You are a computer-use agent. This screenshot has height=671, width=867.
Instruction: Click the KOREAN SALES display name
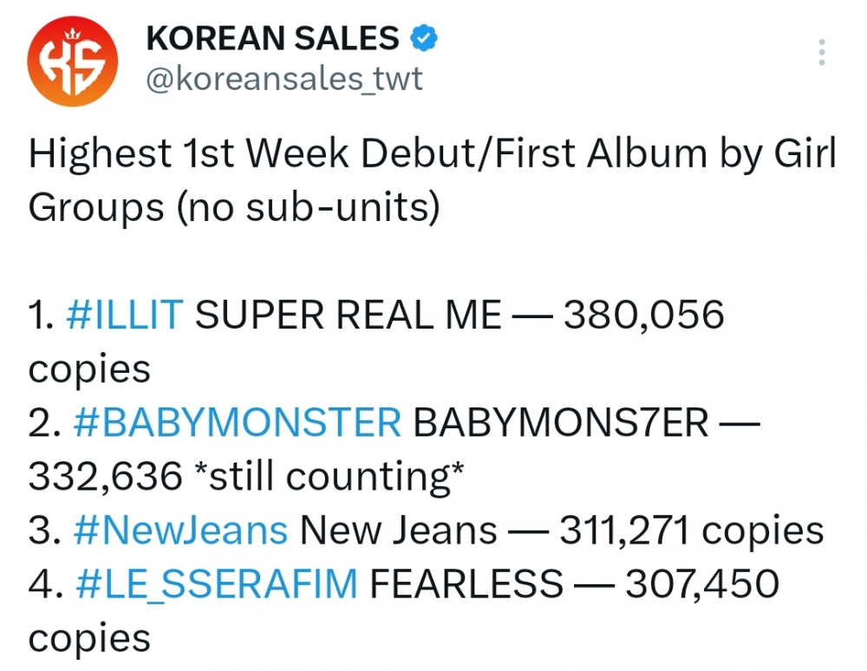click(x=272, y=38)
